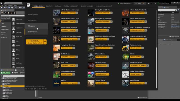The width and height of the screenshot is (180, 101).
Task: Open Facebook link icon in launcher footer
Action: click(28, 89)
